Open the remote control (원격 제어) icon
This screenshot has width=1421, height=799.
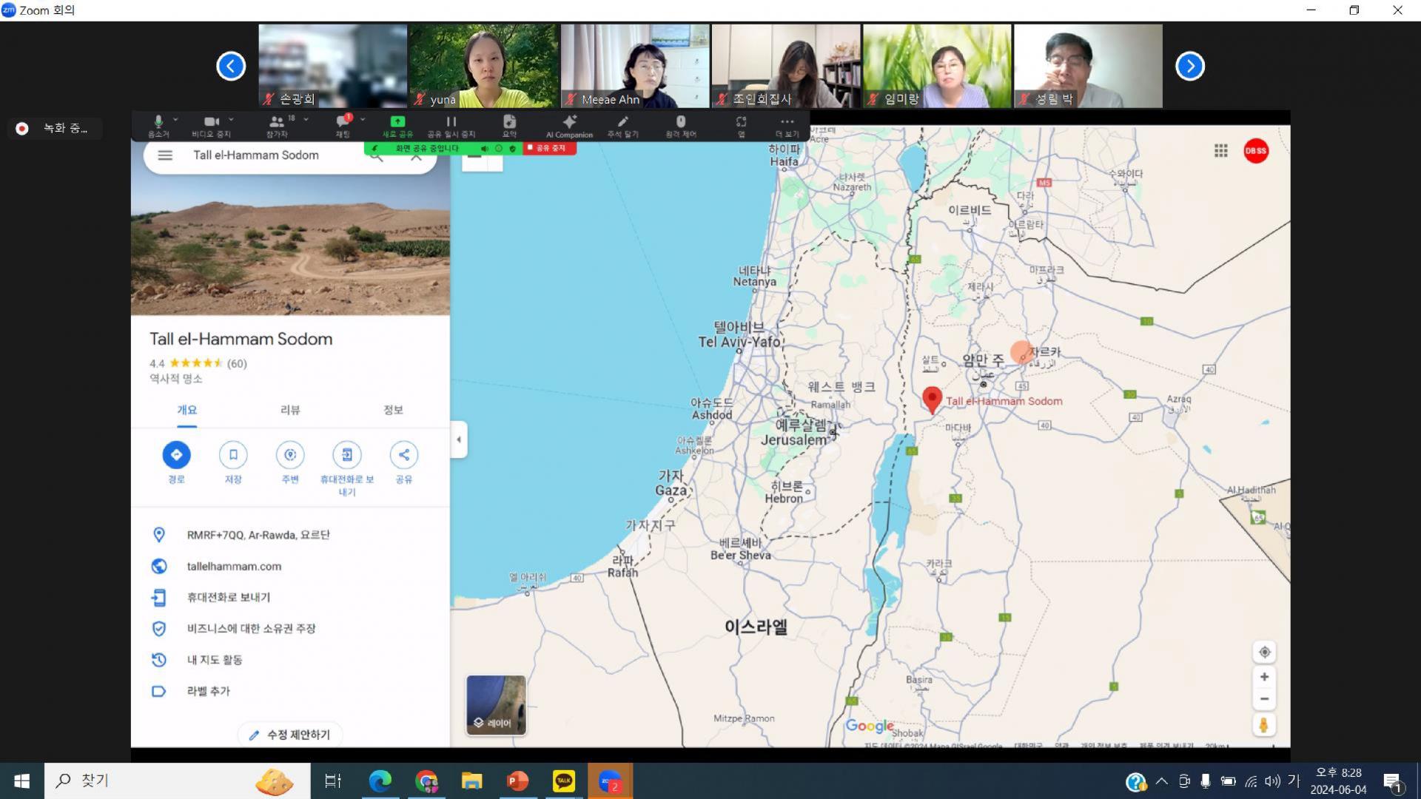coord(681,123)
